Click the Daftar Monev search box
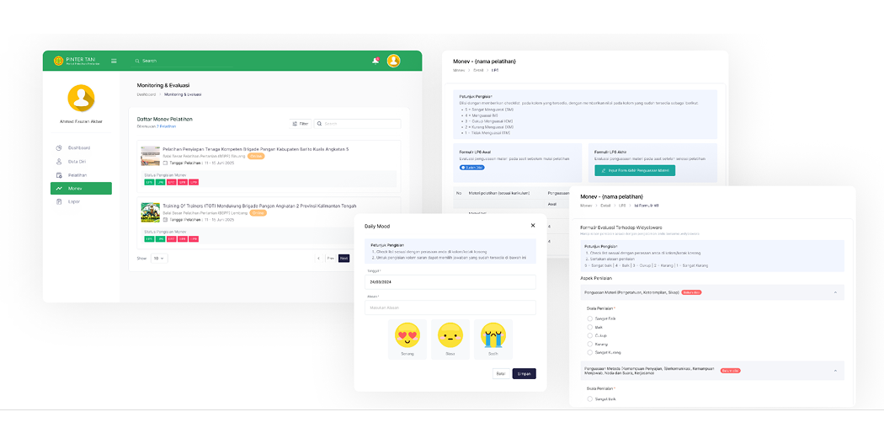Screen dimensions: 884x444 358,124
